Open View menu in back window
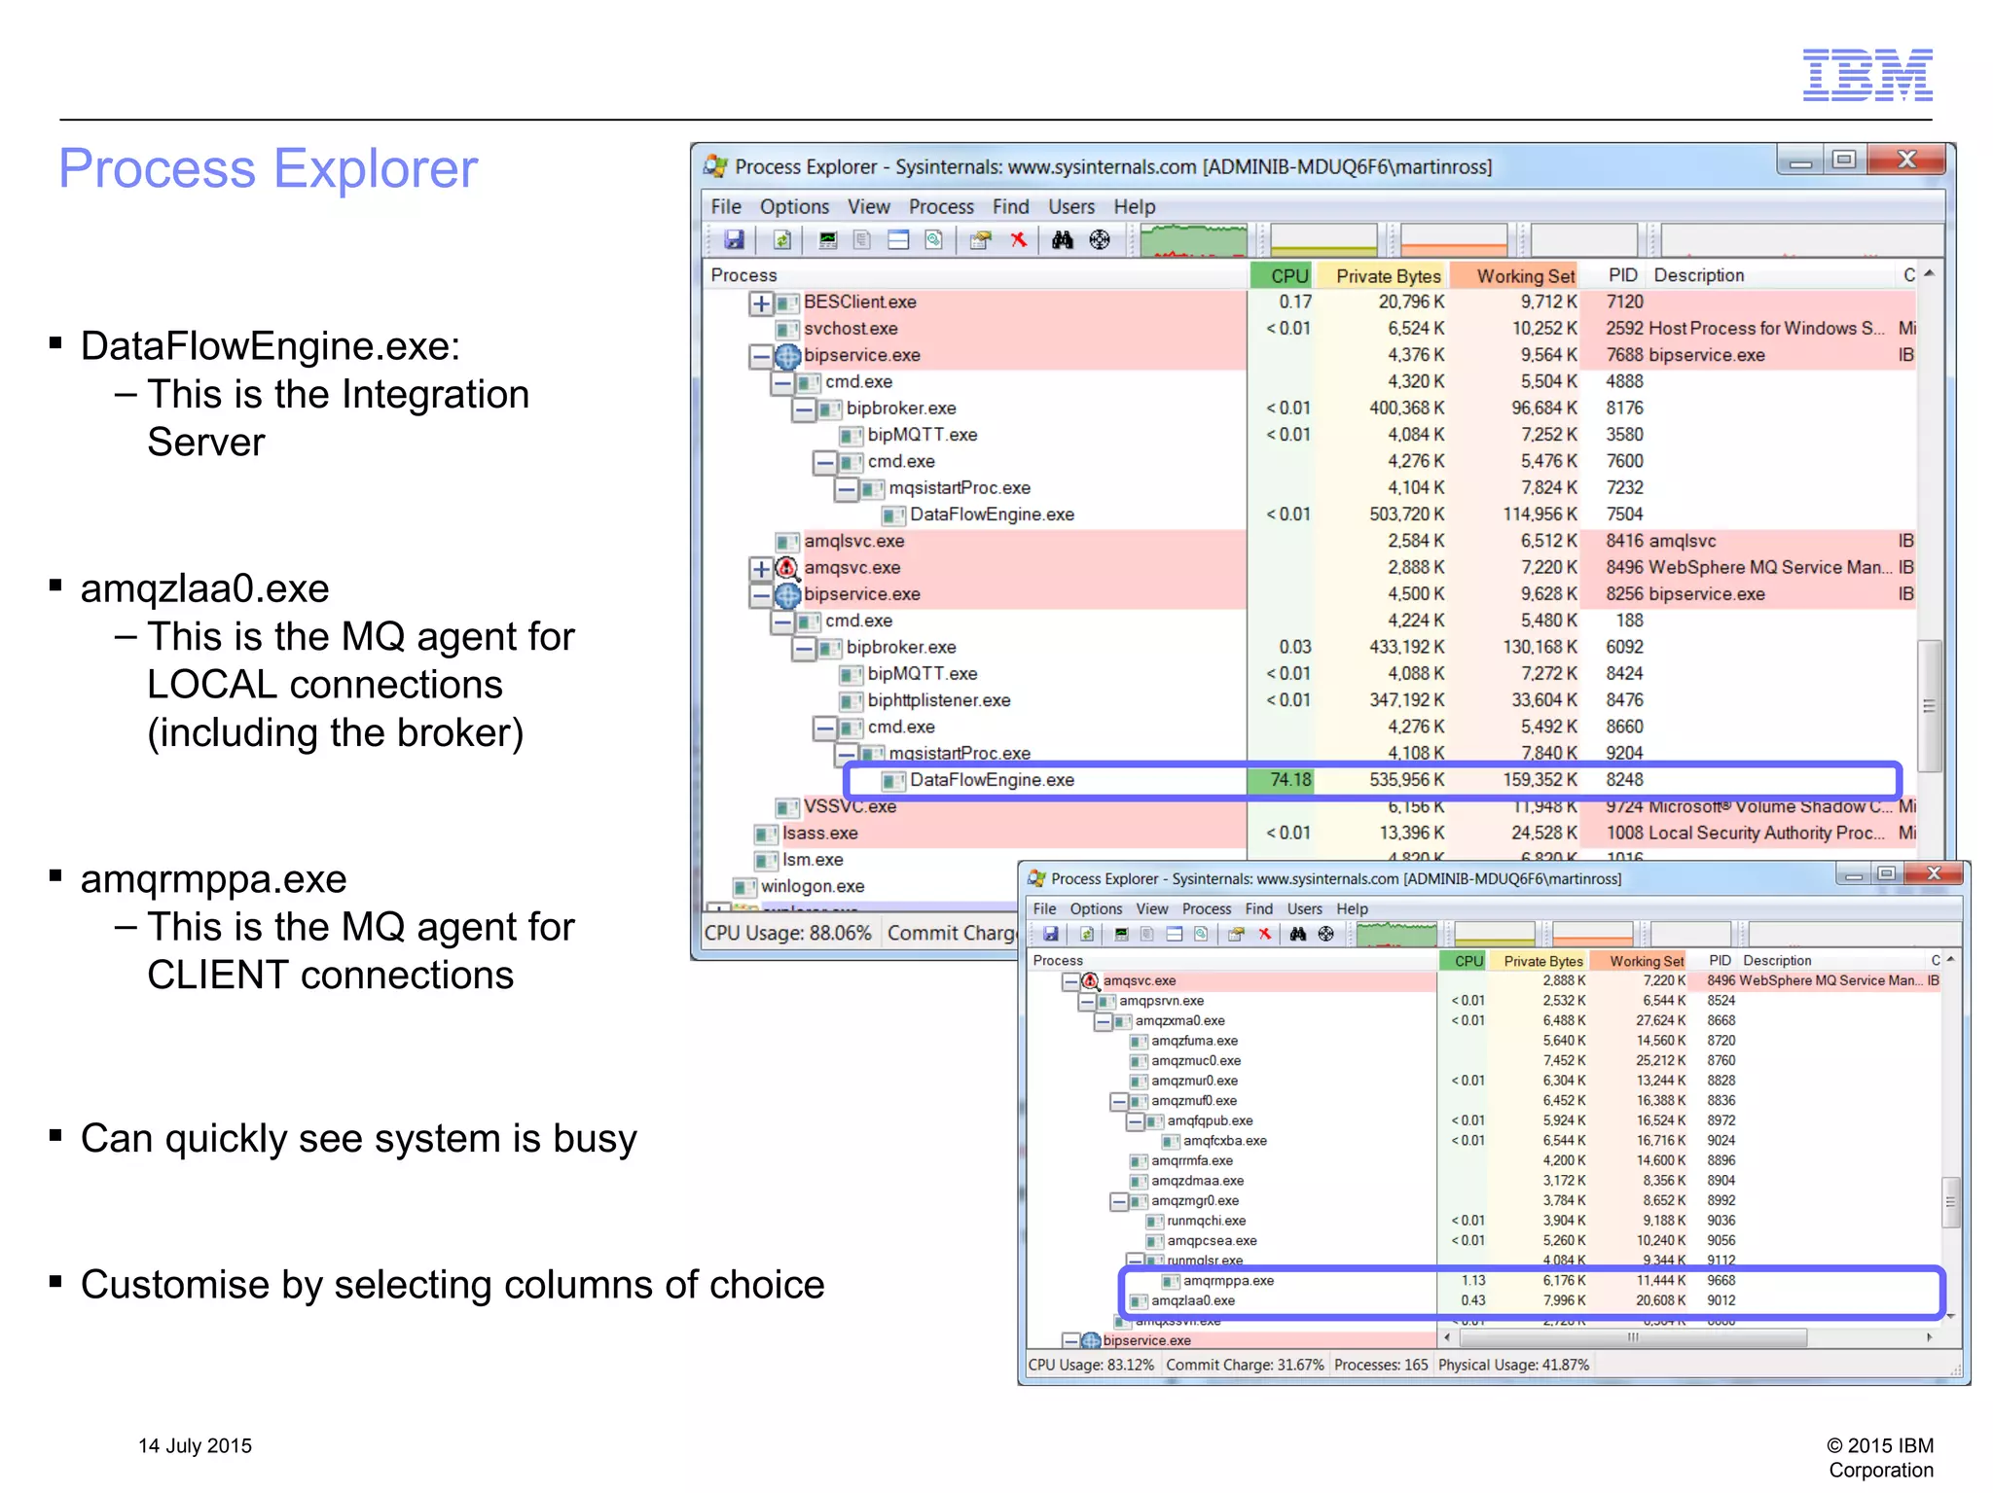This screenshot has height=1493, width=1993. (869, 206)
